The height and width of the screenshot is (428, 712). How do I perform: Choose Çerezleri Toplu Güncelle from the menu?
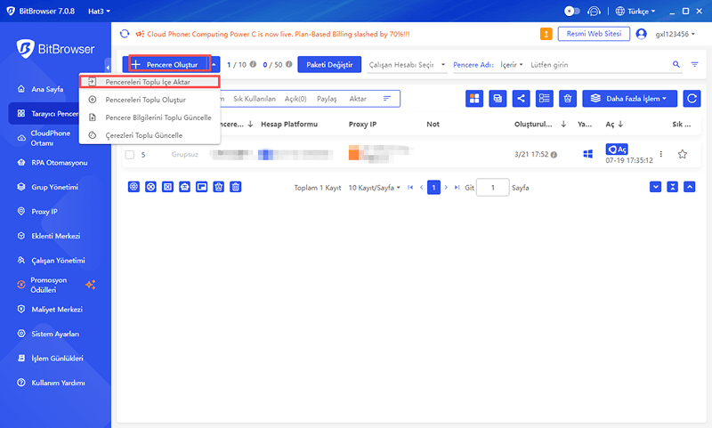pyautogui.click(x=143, y=135)
